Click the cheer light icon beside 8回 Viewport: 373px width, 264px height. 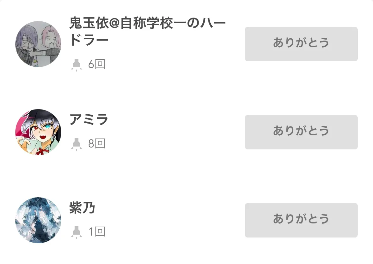click(77, 144)
